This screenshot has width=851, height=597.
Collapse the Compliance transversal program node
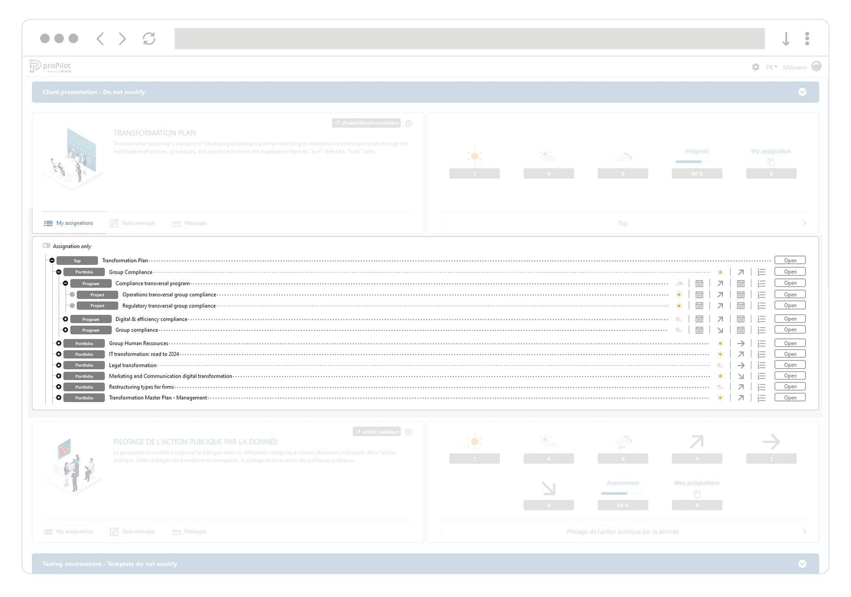66,283
